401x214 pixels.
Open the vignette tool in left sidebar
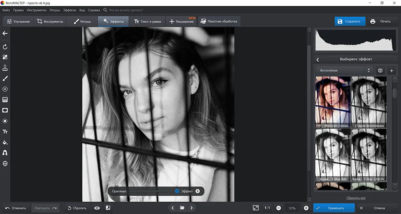click(x=5, y=111)
